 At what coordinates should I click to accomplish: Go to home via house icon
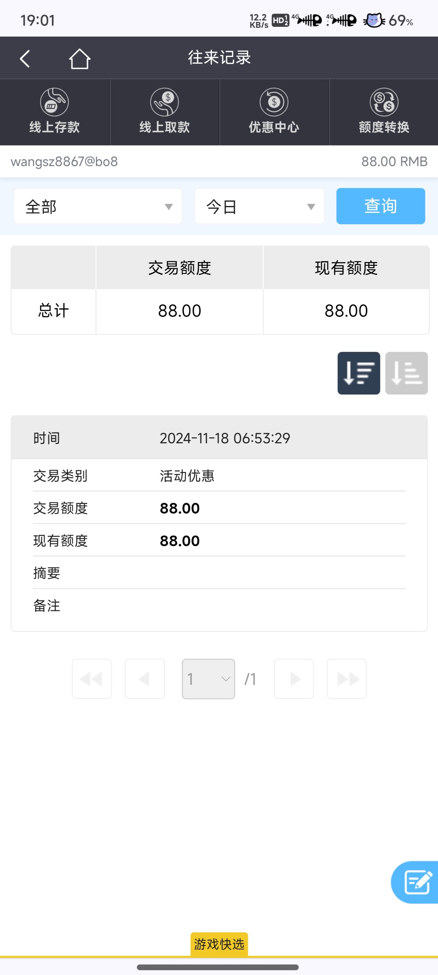click(79, 59)
